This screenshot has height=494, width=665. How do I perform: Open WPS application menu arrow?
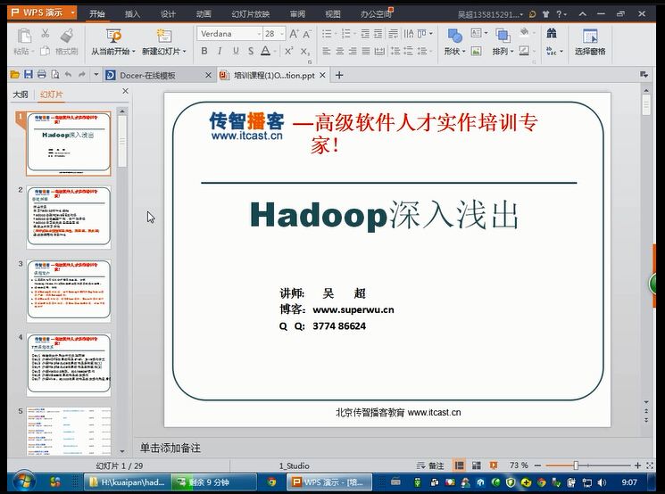point(72,12)
